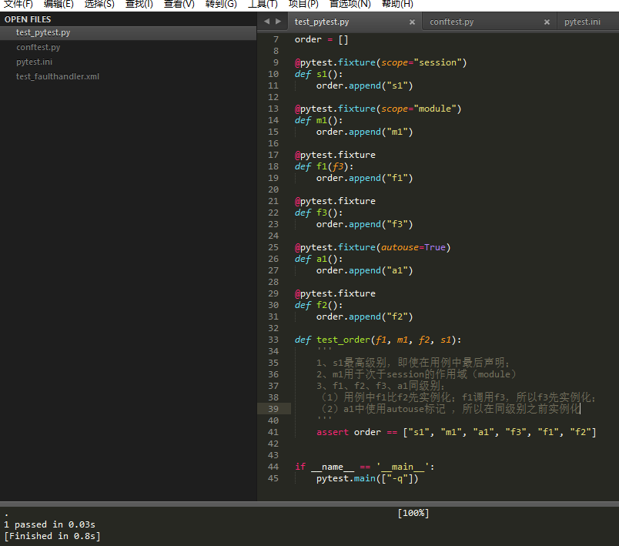Select test_faulthandler.xml in the sidebar
Image resolution: width=619 pixels, height=546 pixels.
(x=58, y=76)
